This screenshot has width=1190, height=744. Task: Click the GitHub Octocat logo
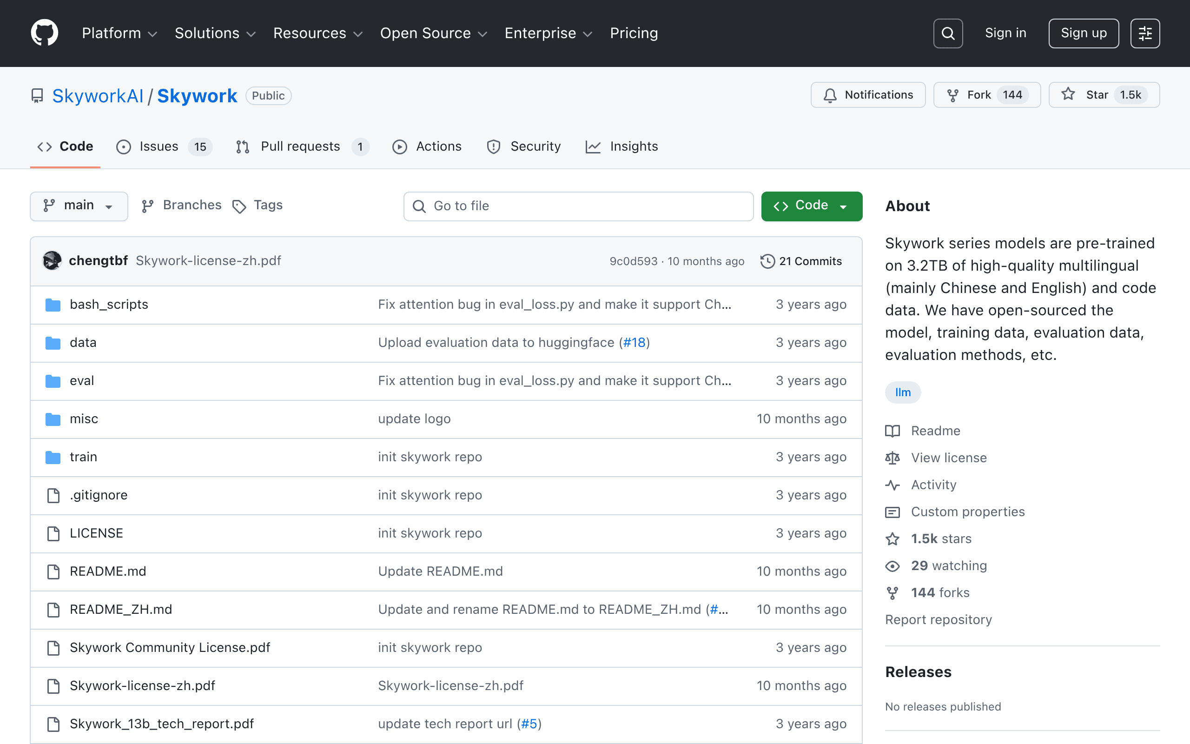(x=44, y=33)
